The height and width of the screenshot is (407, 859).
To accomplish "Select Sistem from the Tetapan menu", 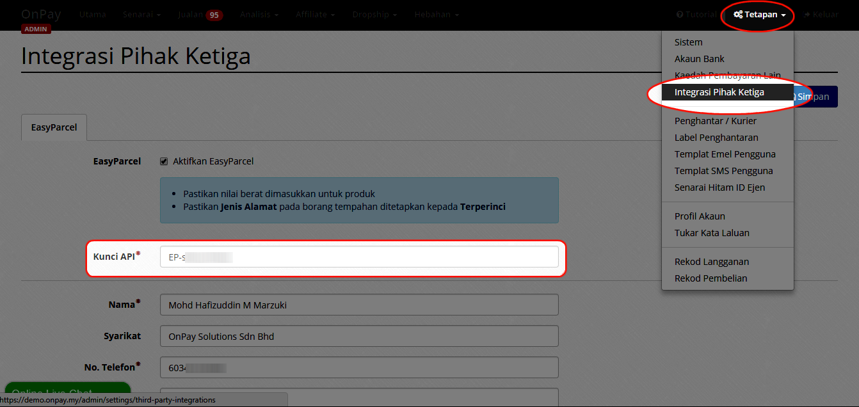I will click(728, 42).
